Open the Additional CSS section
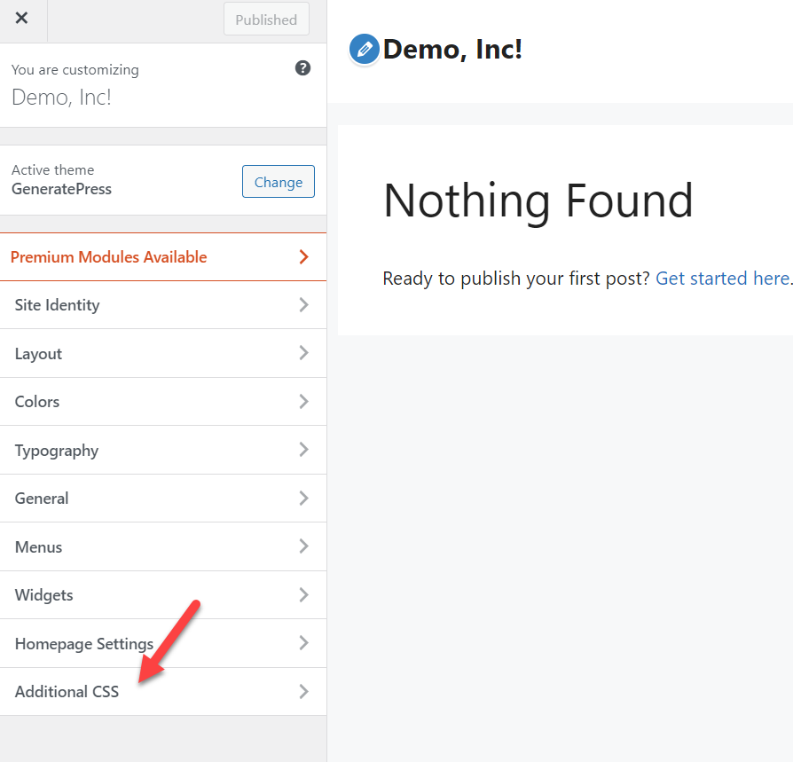 pos(163,691)
